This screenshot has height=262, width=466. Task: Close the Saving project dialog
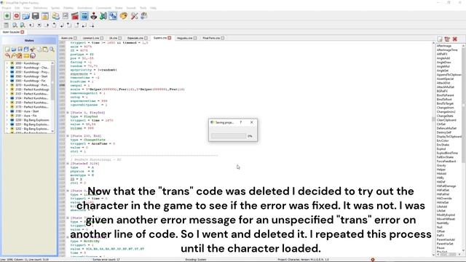[x=252, y=122]
